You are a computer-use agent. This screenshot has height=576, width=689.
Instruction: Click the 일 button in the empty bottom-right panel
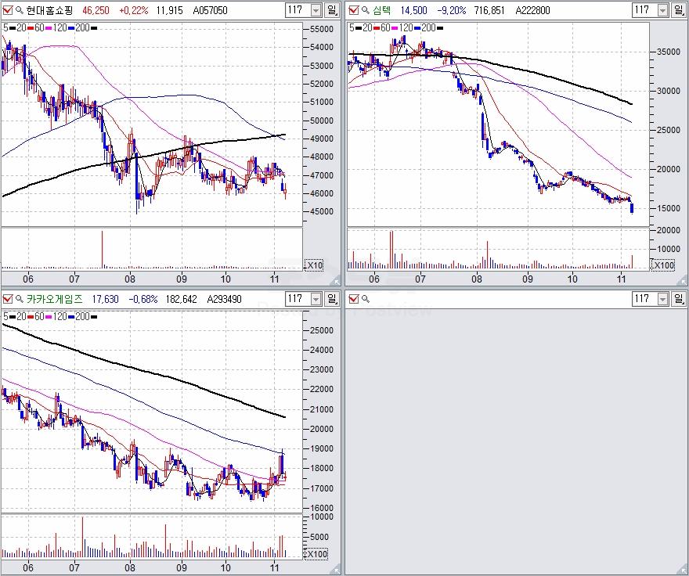679,299
